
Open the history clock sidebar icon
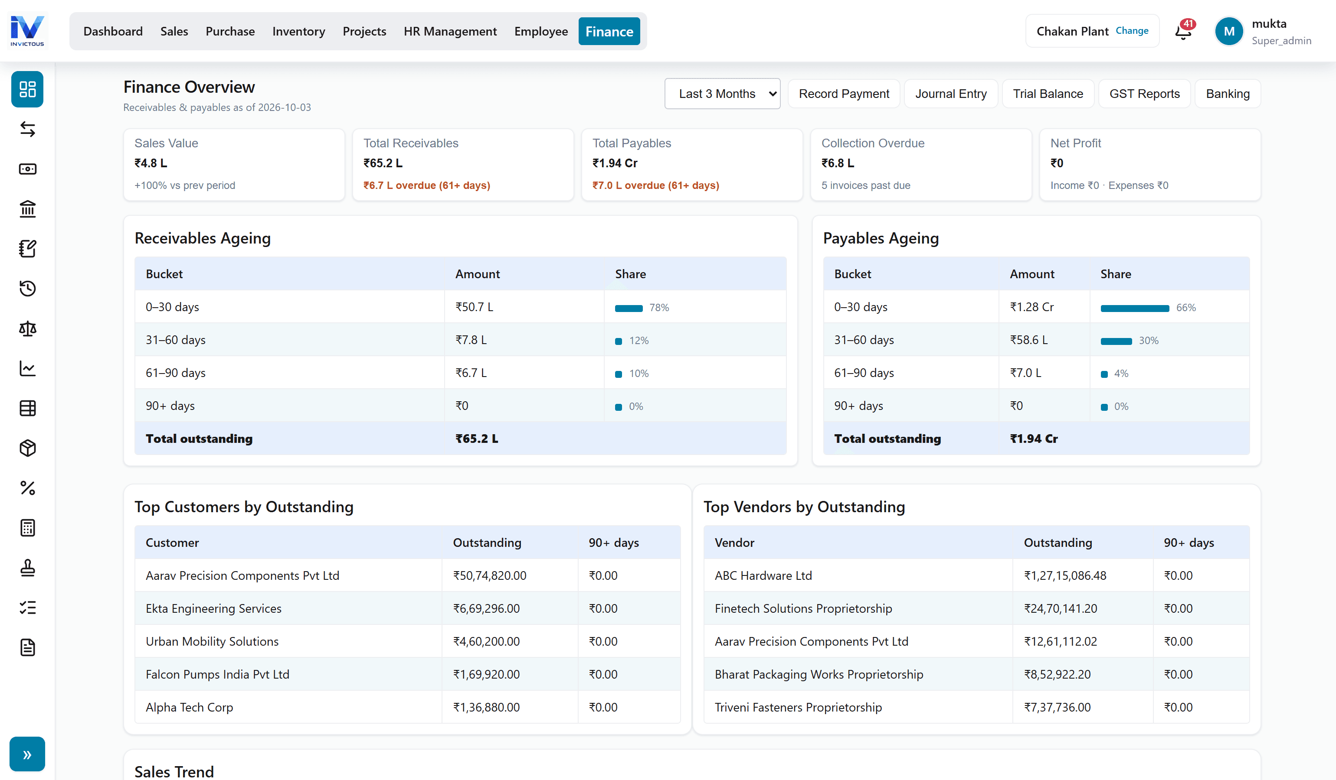(x=27, y=289)
